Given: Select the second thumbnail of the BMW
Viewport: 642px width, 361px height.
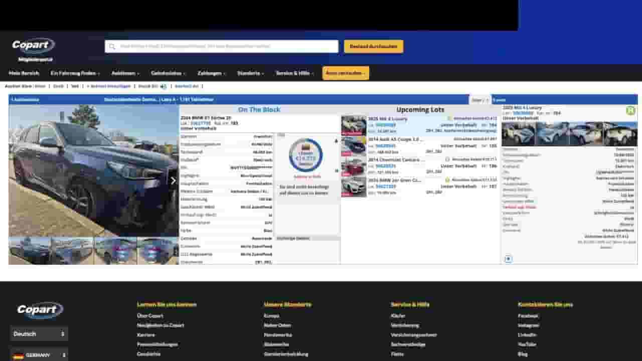Looking at the screenshot, I should click(72, 250).
